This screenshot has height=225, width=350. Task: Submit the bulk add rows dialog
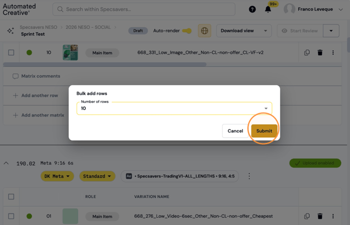click(x=264, y=131)
